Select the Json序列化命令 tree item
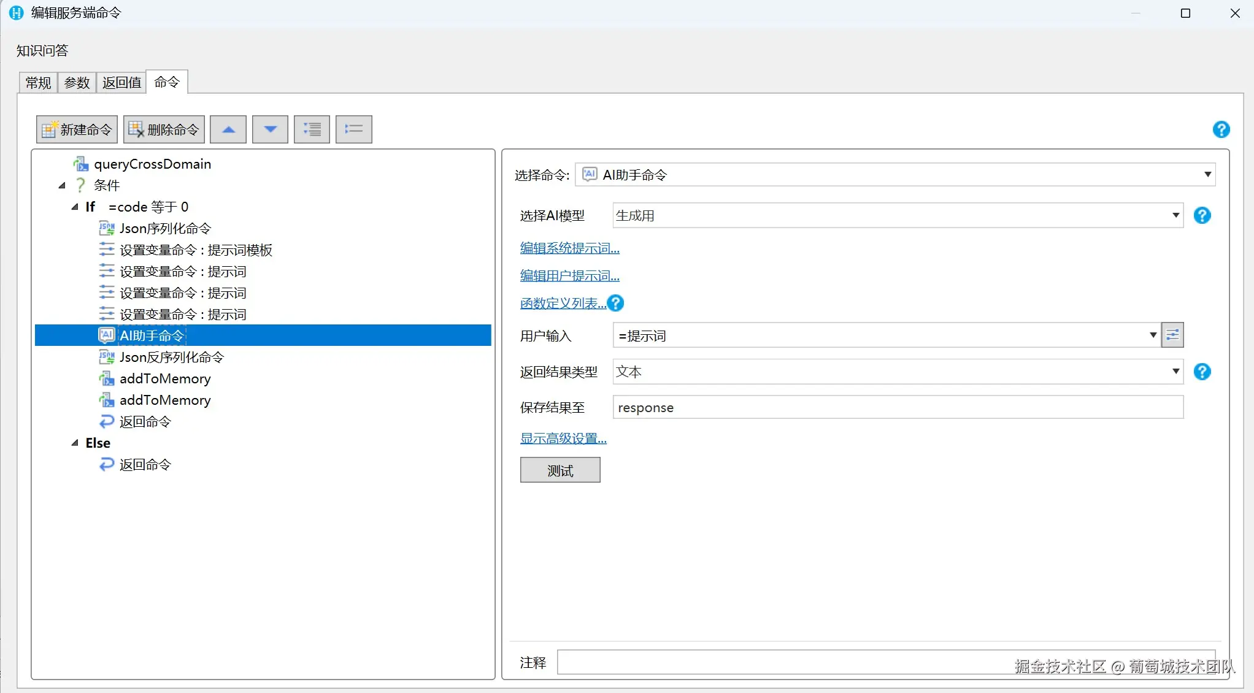The height and width of the screenshot is (693, 1254). click(x=164, y=229)
